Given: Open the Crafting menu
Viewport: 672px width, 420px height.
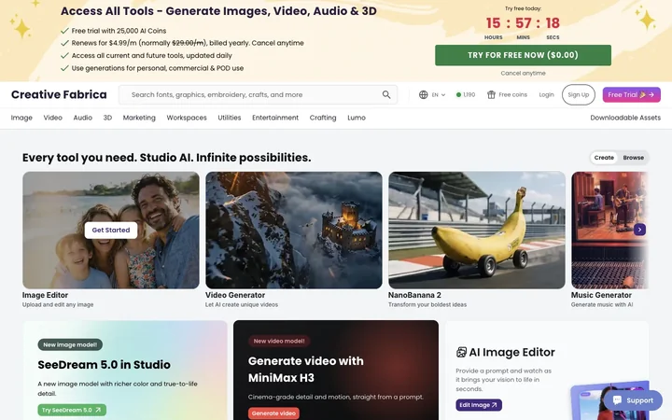Looking at the screenshot, I should [x=323, y=118].
